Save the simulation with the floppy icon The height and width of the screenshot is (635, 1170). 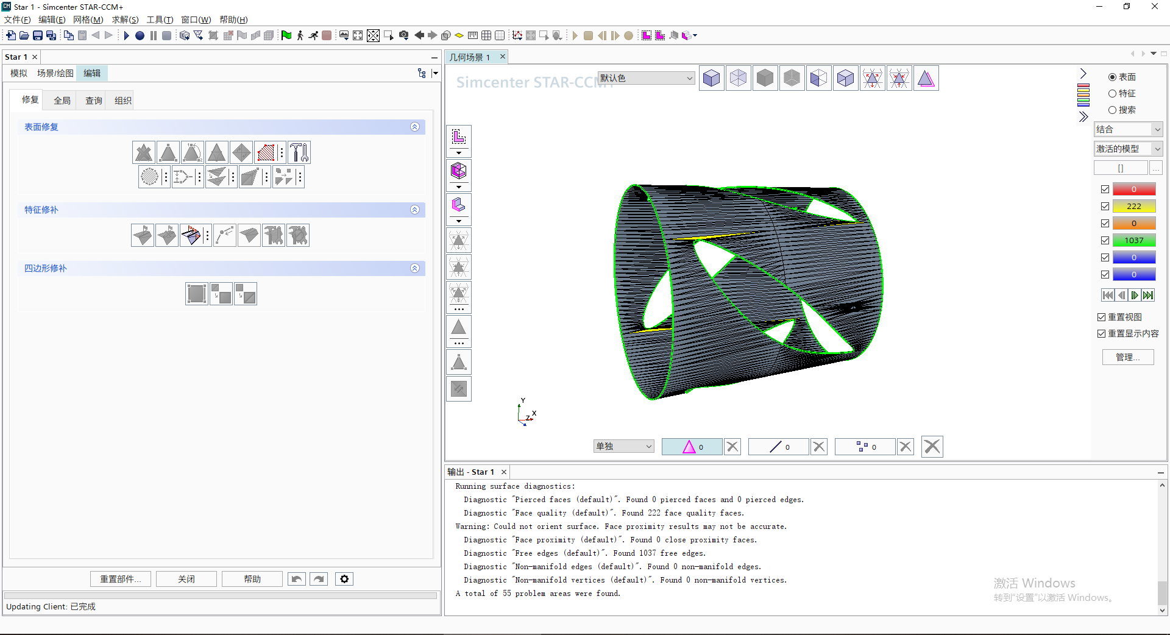[x=37, y=35]
